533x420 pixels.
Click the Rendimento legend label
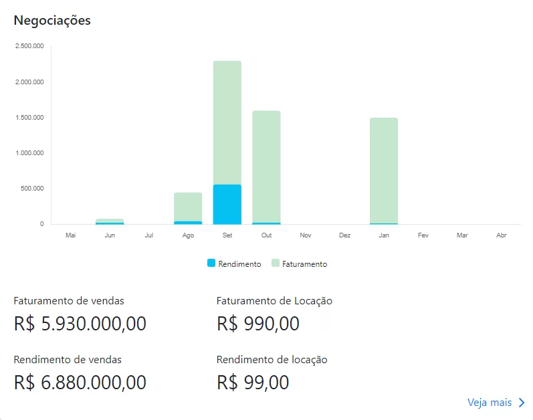[x=239, y=264]
